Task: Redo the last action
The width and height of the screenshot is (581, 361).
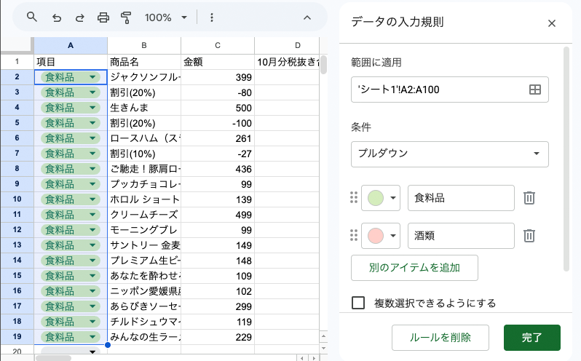Action: (x=79, y=17)
